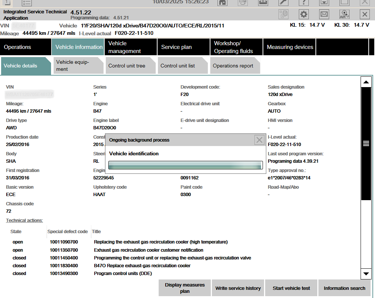Click the scrollbar up arrow
The width and height of the screenshot is (375, 298).
point(366,82)
